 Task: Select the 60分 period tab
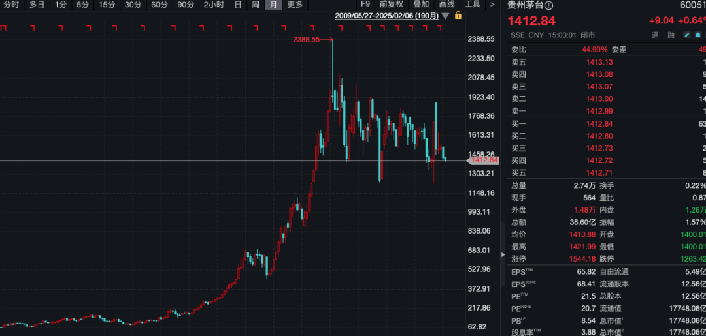(160, 5)
